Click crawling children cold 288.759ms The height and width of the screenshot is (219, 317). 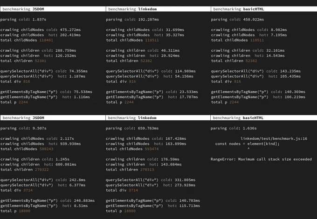click(x=66, y=50)
